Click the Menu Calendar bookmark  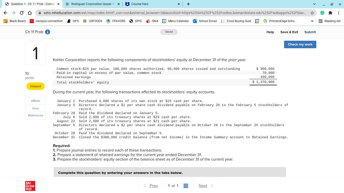pyautogui.click(x=176, y=21)
